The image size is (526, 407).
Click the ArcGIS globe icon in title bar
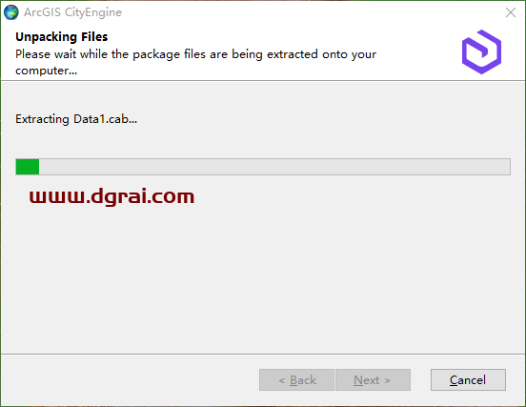click(x=11, y=12)
